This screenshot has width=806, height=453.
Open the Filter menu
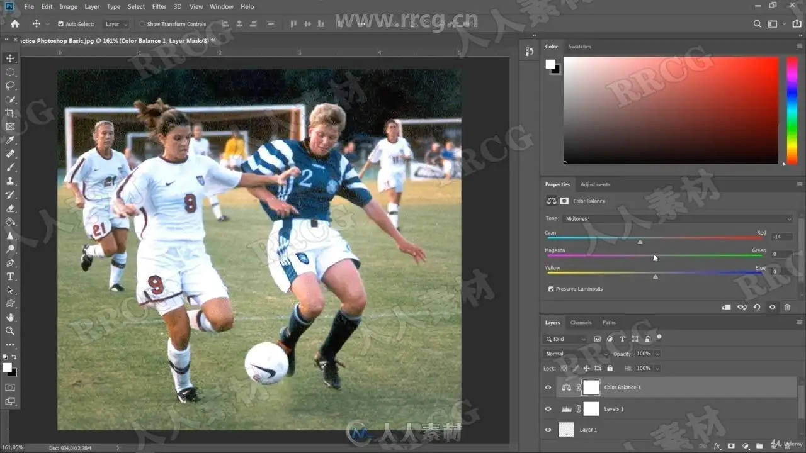pyautogui.click(x=159, y=6)
